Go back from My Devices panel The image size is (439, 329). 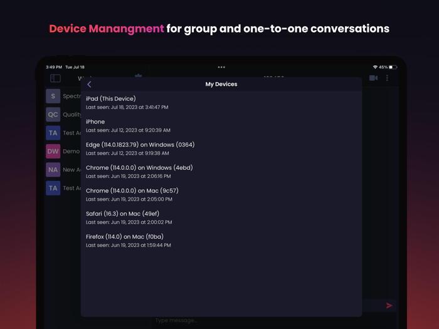pyautogui.click(x=89, y=84)
